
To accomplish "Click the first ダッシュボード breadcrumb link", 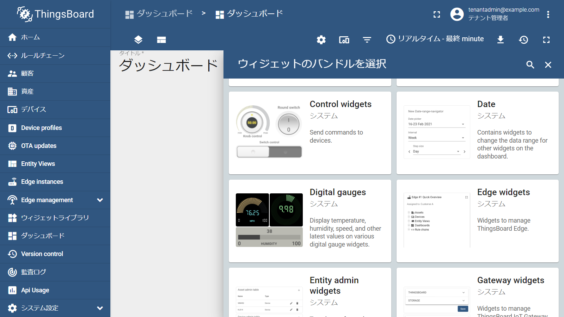I will (x=159, y=14).
